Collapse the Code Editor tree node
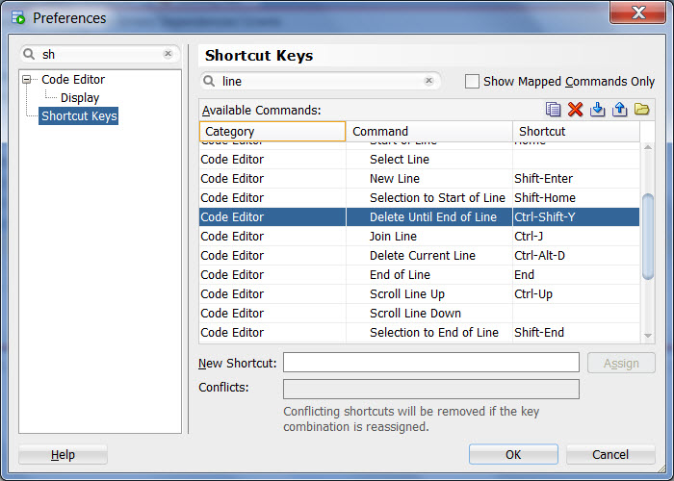 27,80
